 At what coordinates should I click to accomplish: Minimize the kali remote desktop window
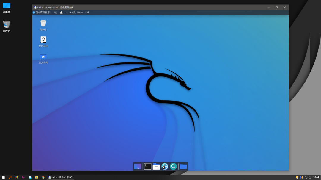point(269,7)
